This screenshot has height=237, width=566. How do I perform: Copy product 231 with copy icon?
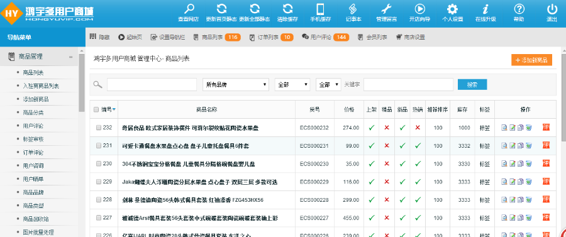coord(520,146)
